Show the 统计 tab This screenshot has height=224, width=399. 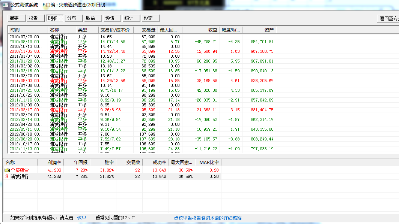(x=131, y=18)
